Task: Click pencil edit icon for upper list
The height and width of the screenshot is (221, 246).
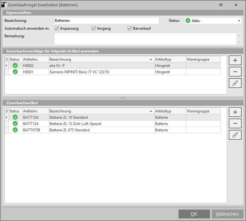Action: [235, 83]
